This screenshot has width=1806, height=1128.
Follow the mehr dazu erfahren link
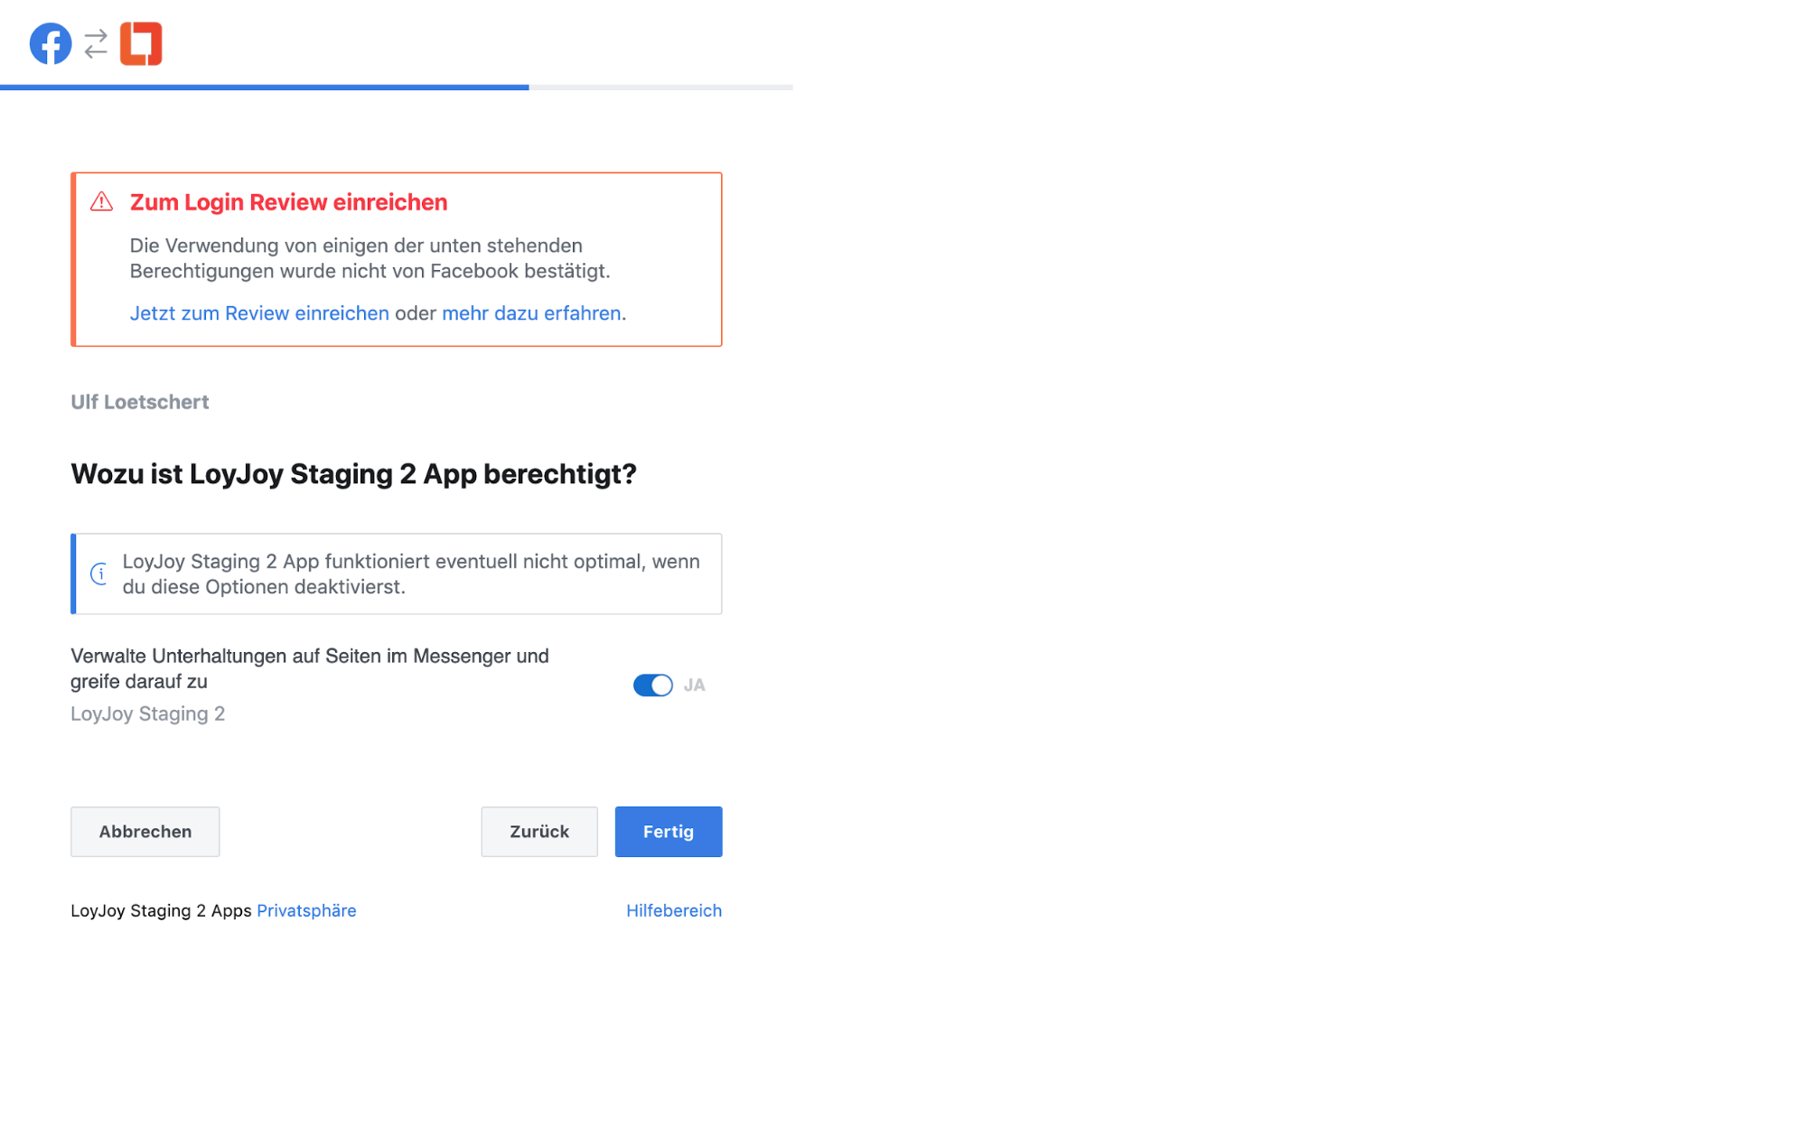point(531,313)
